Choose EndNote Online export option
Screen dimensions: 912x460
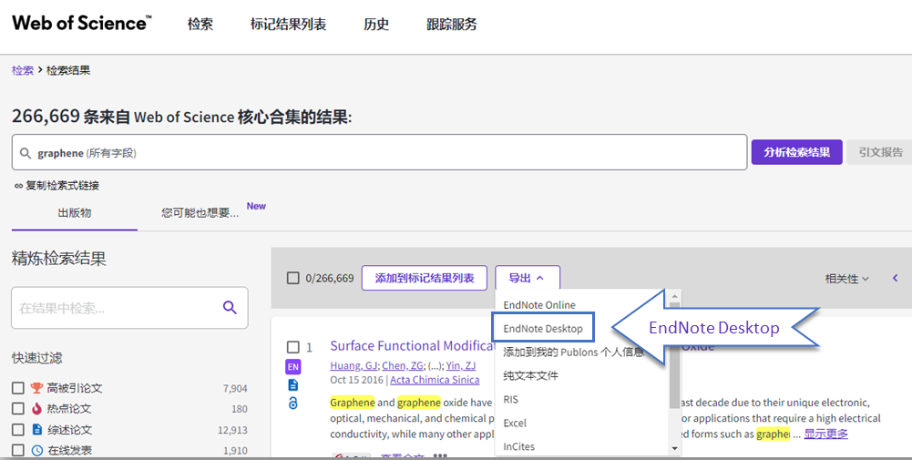click(539, 305)
